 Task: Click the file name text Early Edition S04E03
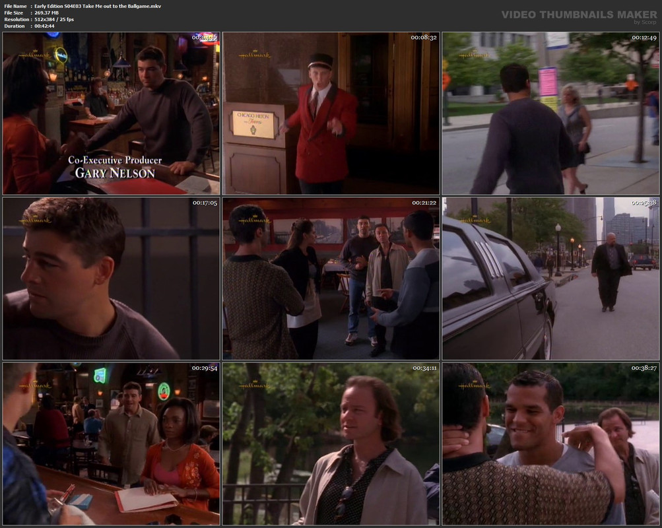pyautogui.click(x=98, y=6)
